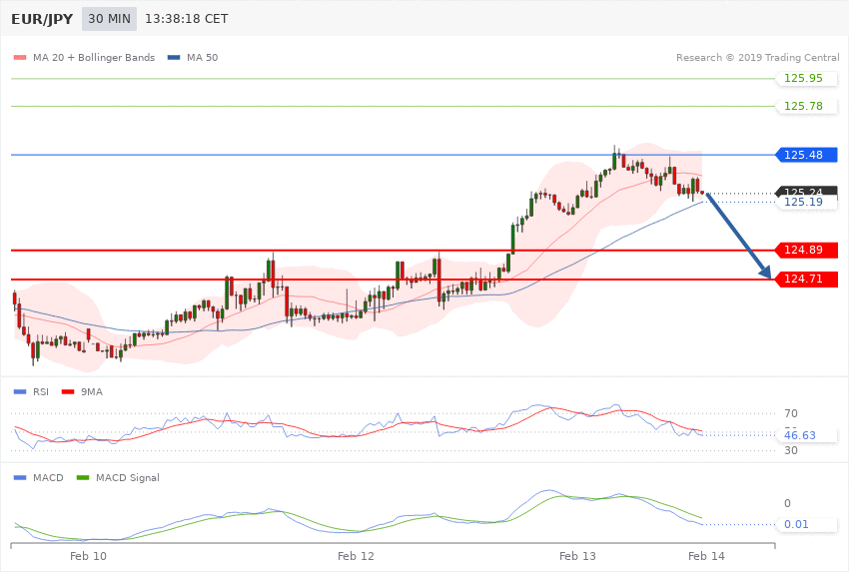This screenshot has height=575, width=849.
Task: Click the MACD blue legend swatch
Action: click(x=20, y=477)
